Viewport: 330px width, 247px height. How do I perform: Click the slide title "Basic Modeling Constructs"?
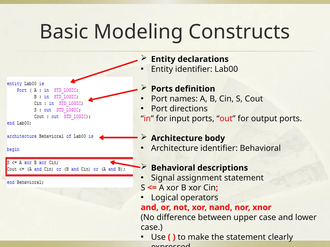click(x=165, y=32)
